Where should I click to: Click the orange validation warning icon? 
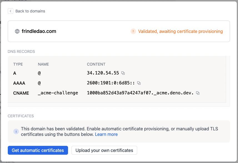point(133,31)
